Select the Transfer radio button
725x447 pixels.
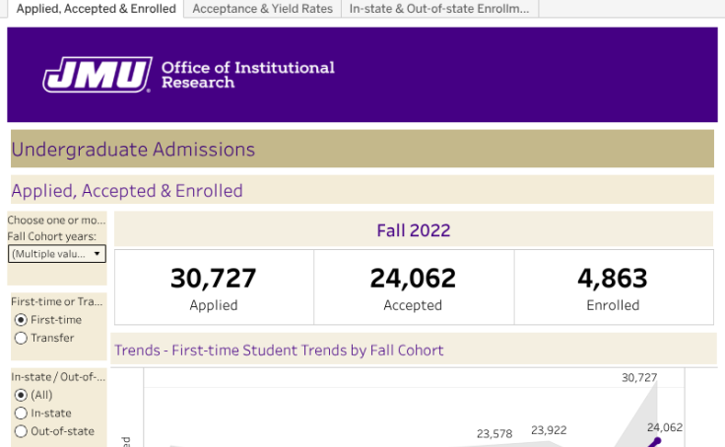[x=21, y=339]
